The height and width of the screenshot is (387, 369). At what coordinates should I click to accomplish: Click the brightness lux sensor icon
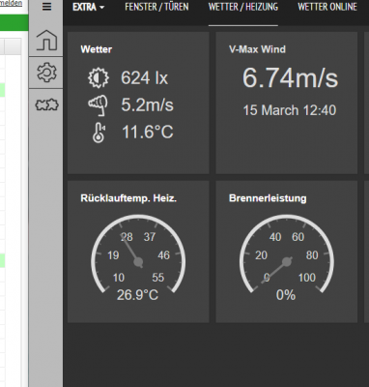99,77
